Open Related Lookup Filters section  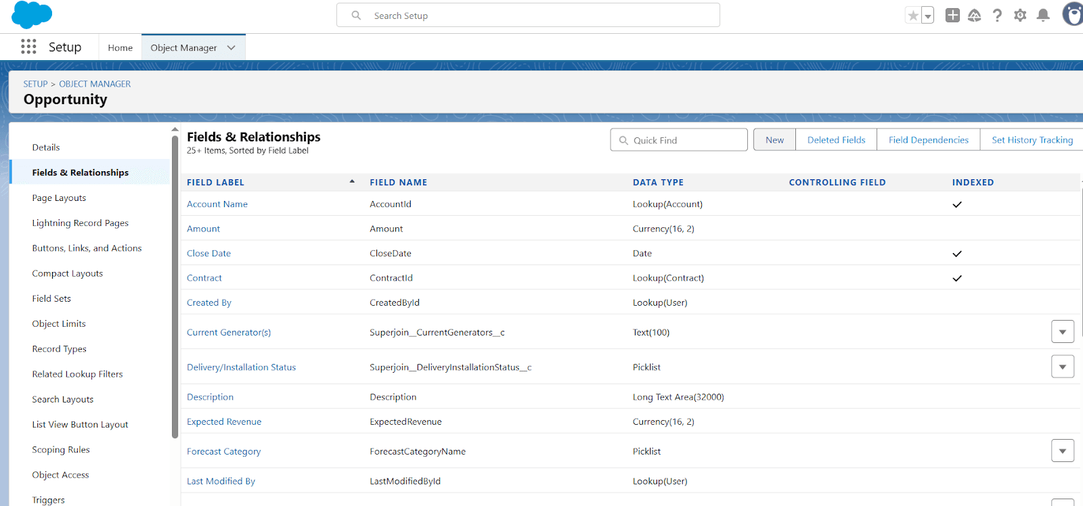pyautogui.click(x=77, y=374)
